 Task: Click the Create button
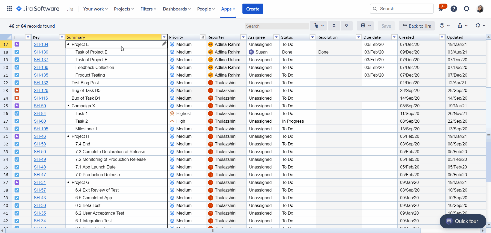253,9
